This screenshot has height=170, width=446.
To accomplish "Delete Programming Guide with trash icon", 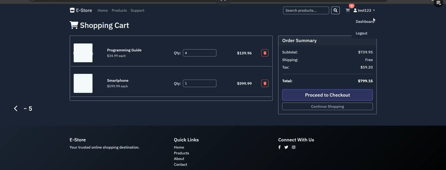I will click(x=265, y=53).
